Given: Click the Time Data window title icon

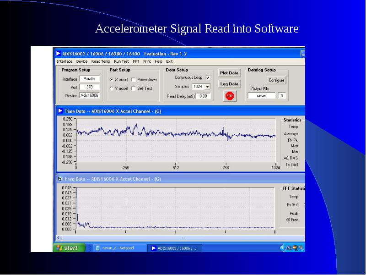Looking at the screenshot, I should pos(60,111).
